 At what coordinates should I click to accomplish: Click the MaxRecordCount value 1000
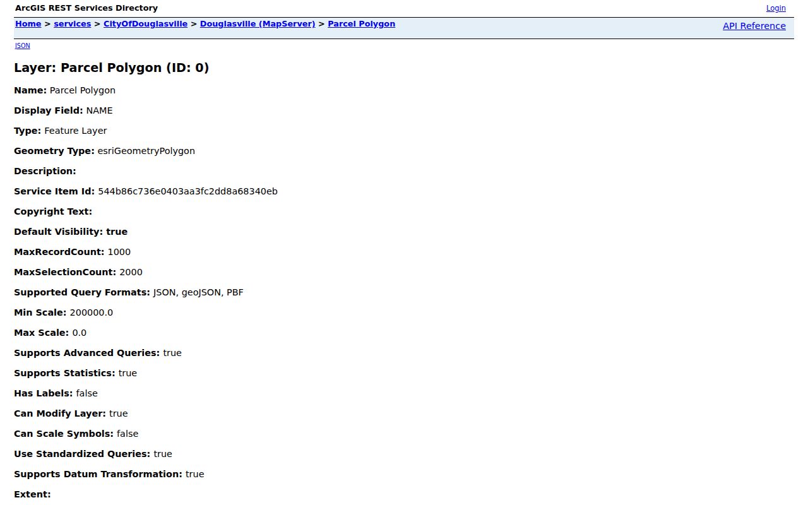click(119, 252)
